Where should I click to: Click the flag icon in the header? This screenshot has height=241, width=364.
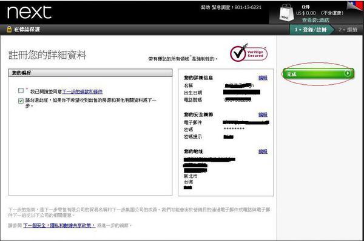coord(355,6)
